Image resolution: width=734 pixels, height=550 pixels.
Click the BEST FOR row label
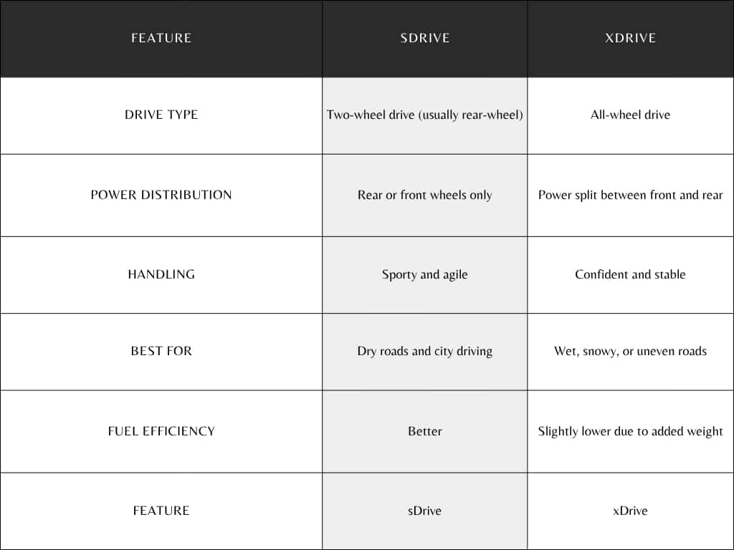point(161,351)
